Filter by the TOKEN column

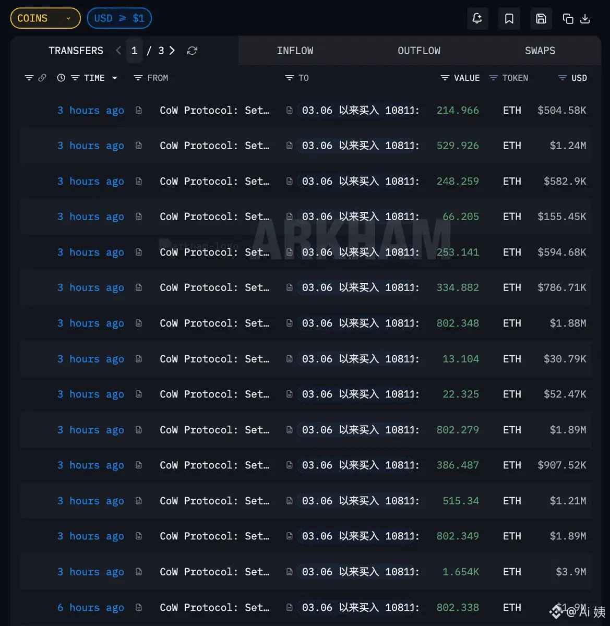493,78
